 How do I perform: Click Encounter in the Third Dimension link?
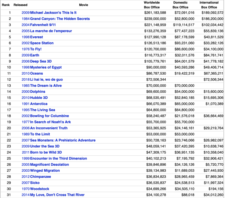click(58, 159)
